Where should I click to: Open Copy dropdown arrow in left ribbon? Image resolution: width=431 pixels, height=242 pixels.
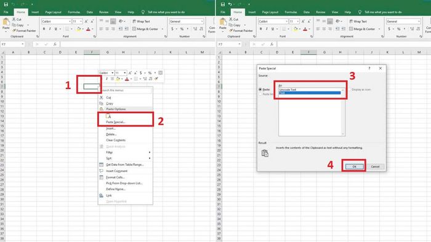28,25
